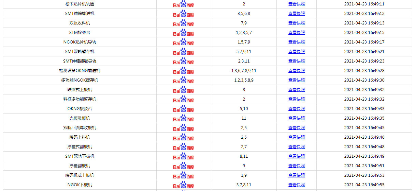Click Baidu logo in 涂覆式翻板机 row
415x191 pixels.
(x=184, y=147)
